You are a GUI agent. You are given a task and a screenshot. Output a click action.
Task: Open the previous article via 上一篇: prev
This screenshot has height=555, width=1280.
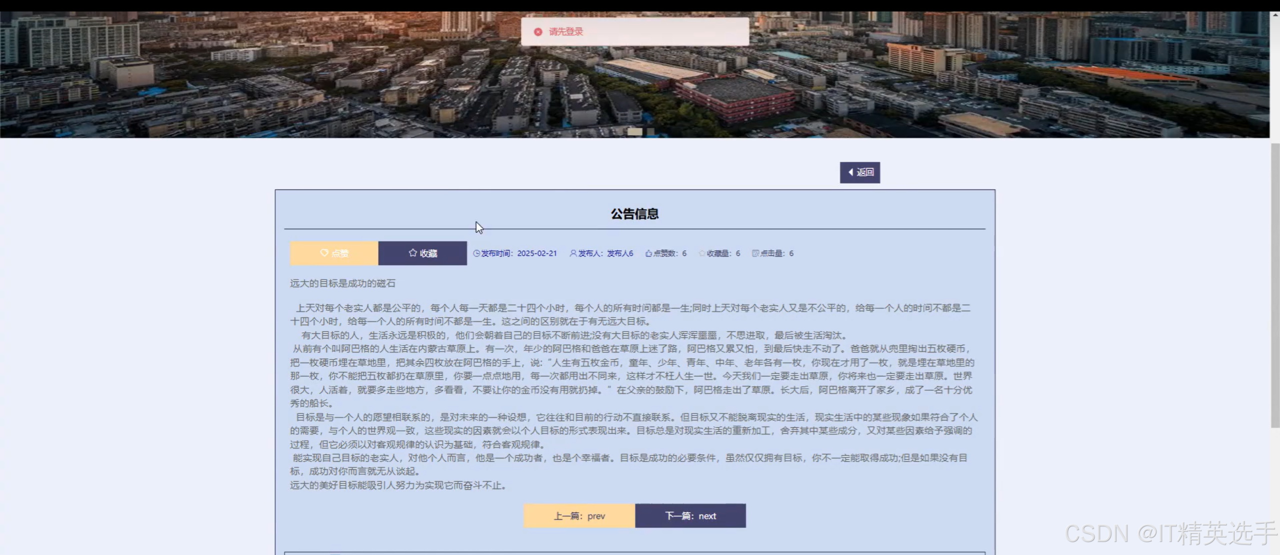click(x=578, y=516)
